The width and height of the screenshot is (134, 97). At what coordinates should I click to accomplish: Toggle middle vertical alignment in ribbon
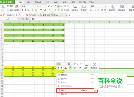click(58, 6)
